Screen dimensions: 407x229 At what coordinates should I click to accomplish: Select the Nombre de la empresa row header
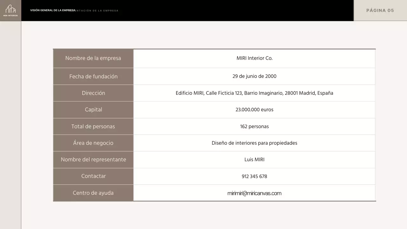(x=93, y=58)
